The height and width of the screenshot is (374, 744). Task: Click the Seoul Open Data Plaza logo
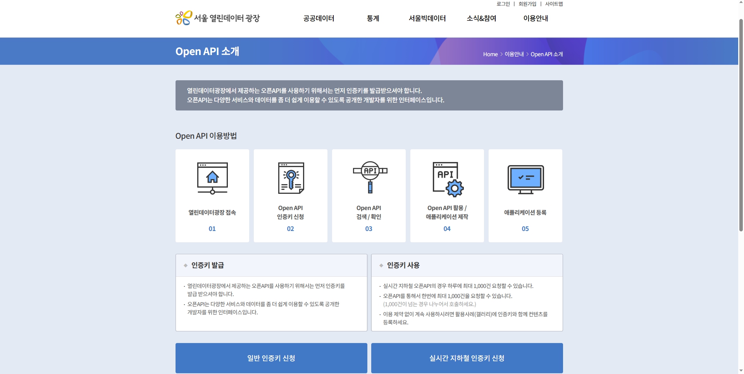point(217,18)
